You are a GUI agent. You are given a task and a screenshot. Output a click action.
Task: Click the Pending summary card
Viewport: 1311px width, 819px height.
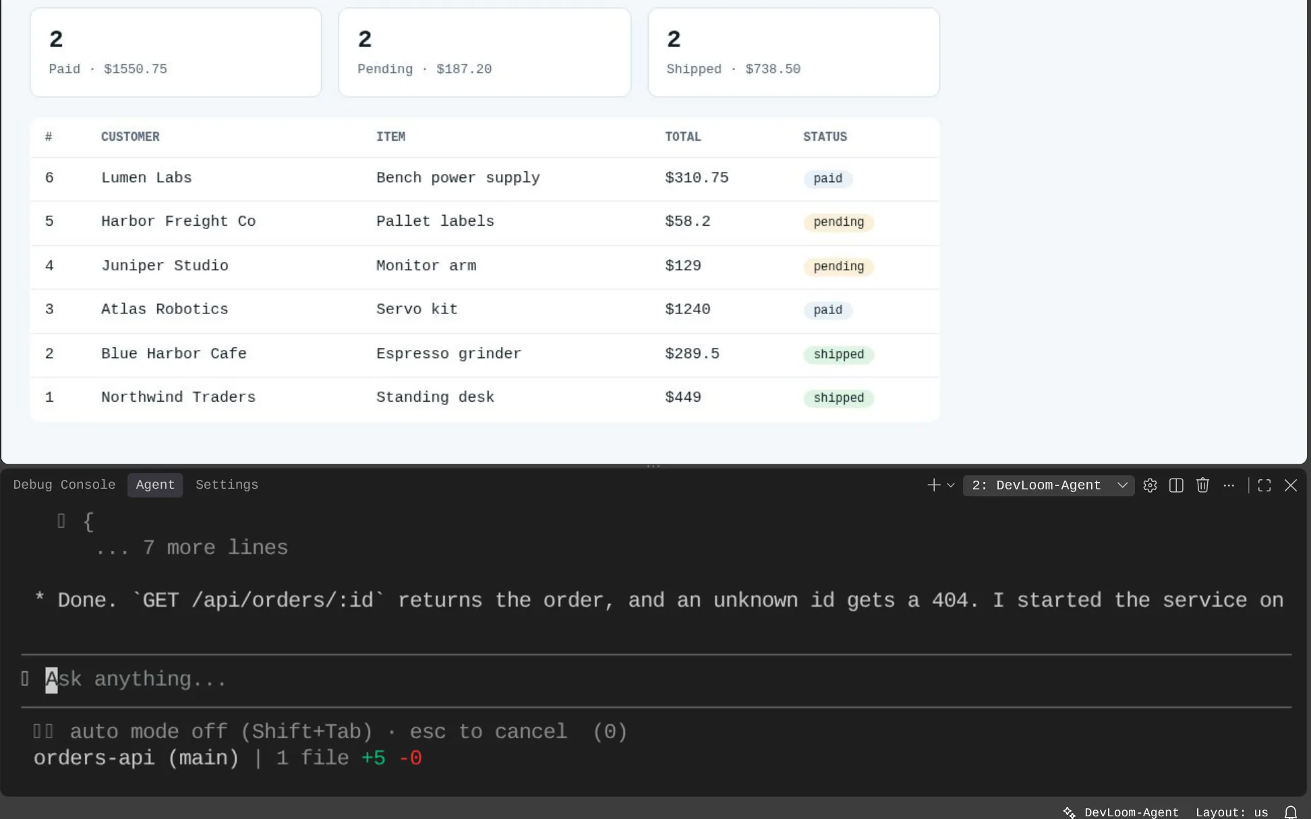tap(484, 52)
